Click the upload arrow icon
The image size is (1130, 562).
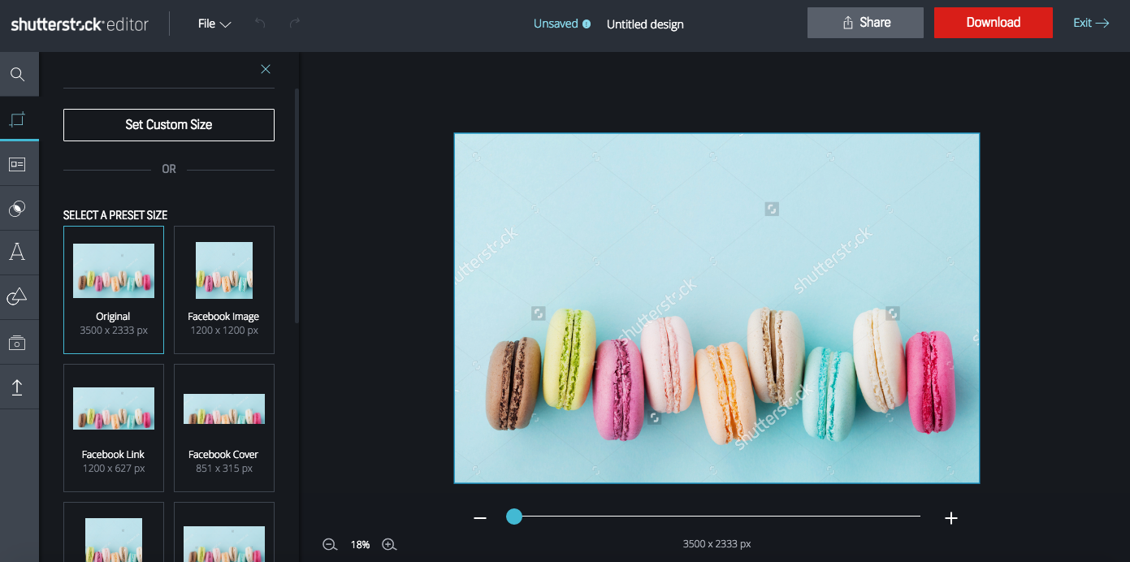[x=17, y=387]
